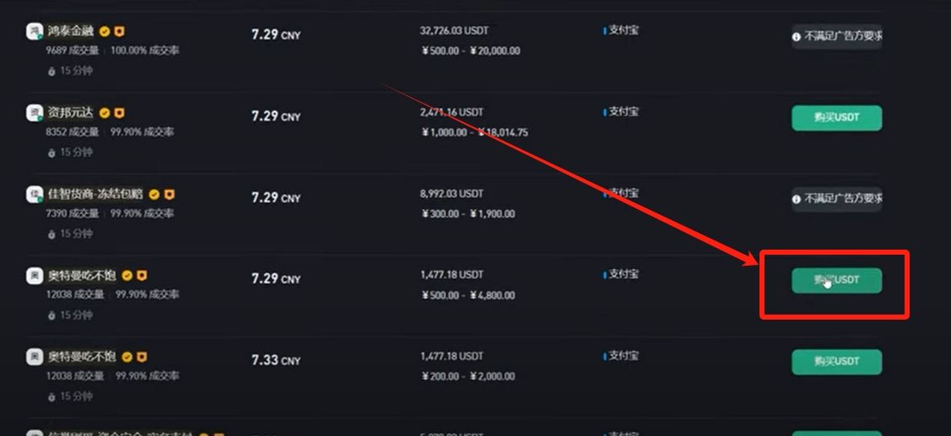Image resolution: width=951 pixels, height=436 pixels.
Task: Click the clock icon under 佳智货商-冻结包赔
Action: click(51, 234)
